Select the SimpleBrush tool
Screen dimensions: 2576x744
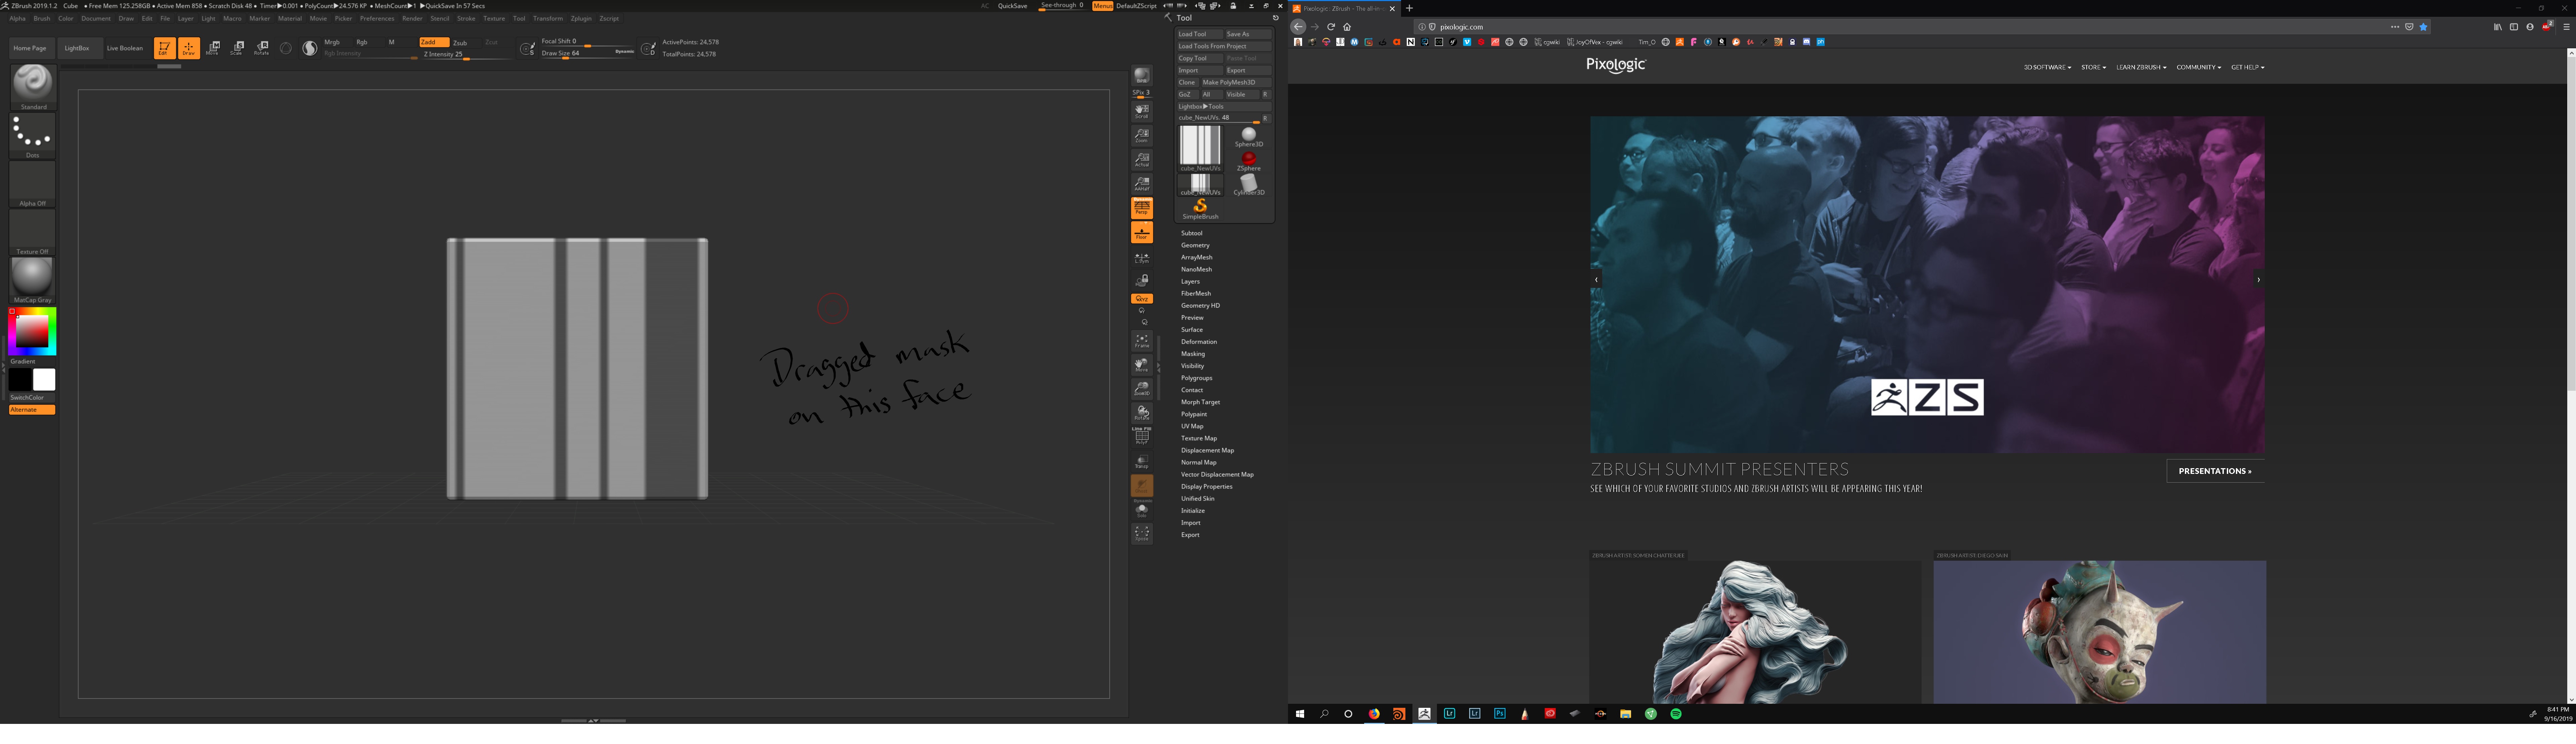point(1200,209)
